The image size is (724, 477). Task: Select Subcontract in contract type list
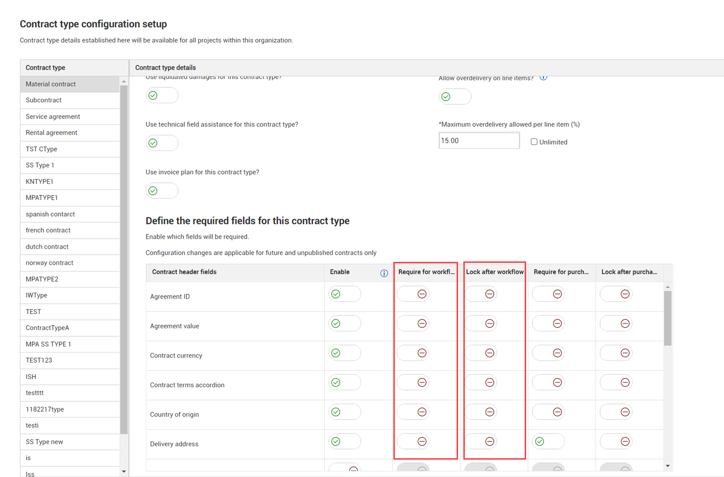tap(70, 100)
